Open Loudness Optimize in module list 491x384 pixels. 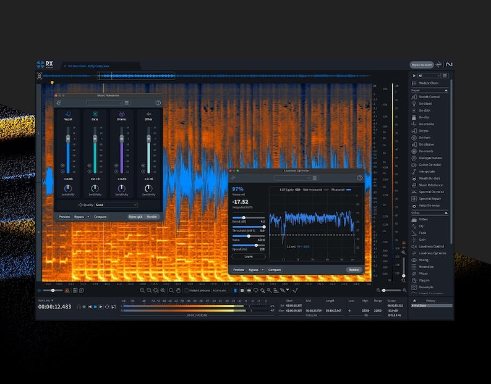pos(429,253)
